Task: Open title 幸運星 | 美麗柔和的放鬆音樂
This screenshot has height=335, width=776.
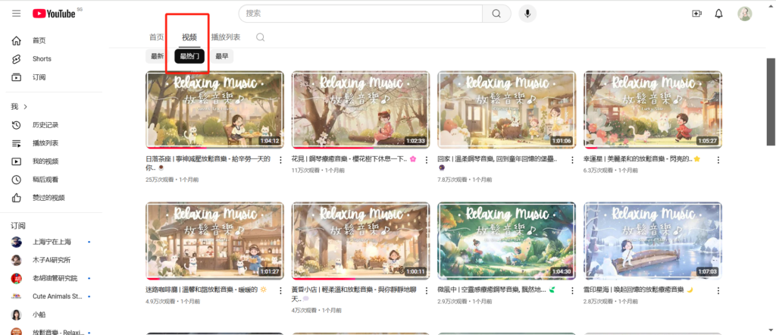Action: coord(642,159)
